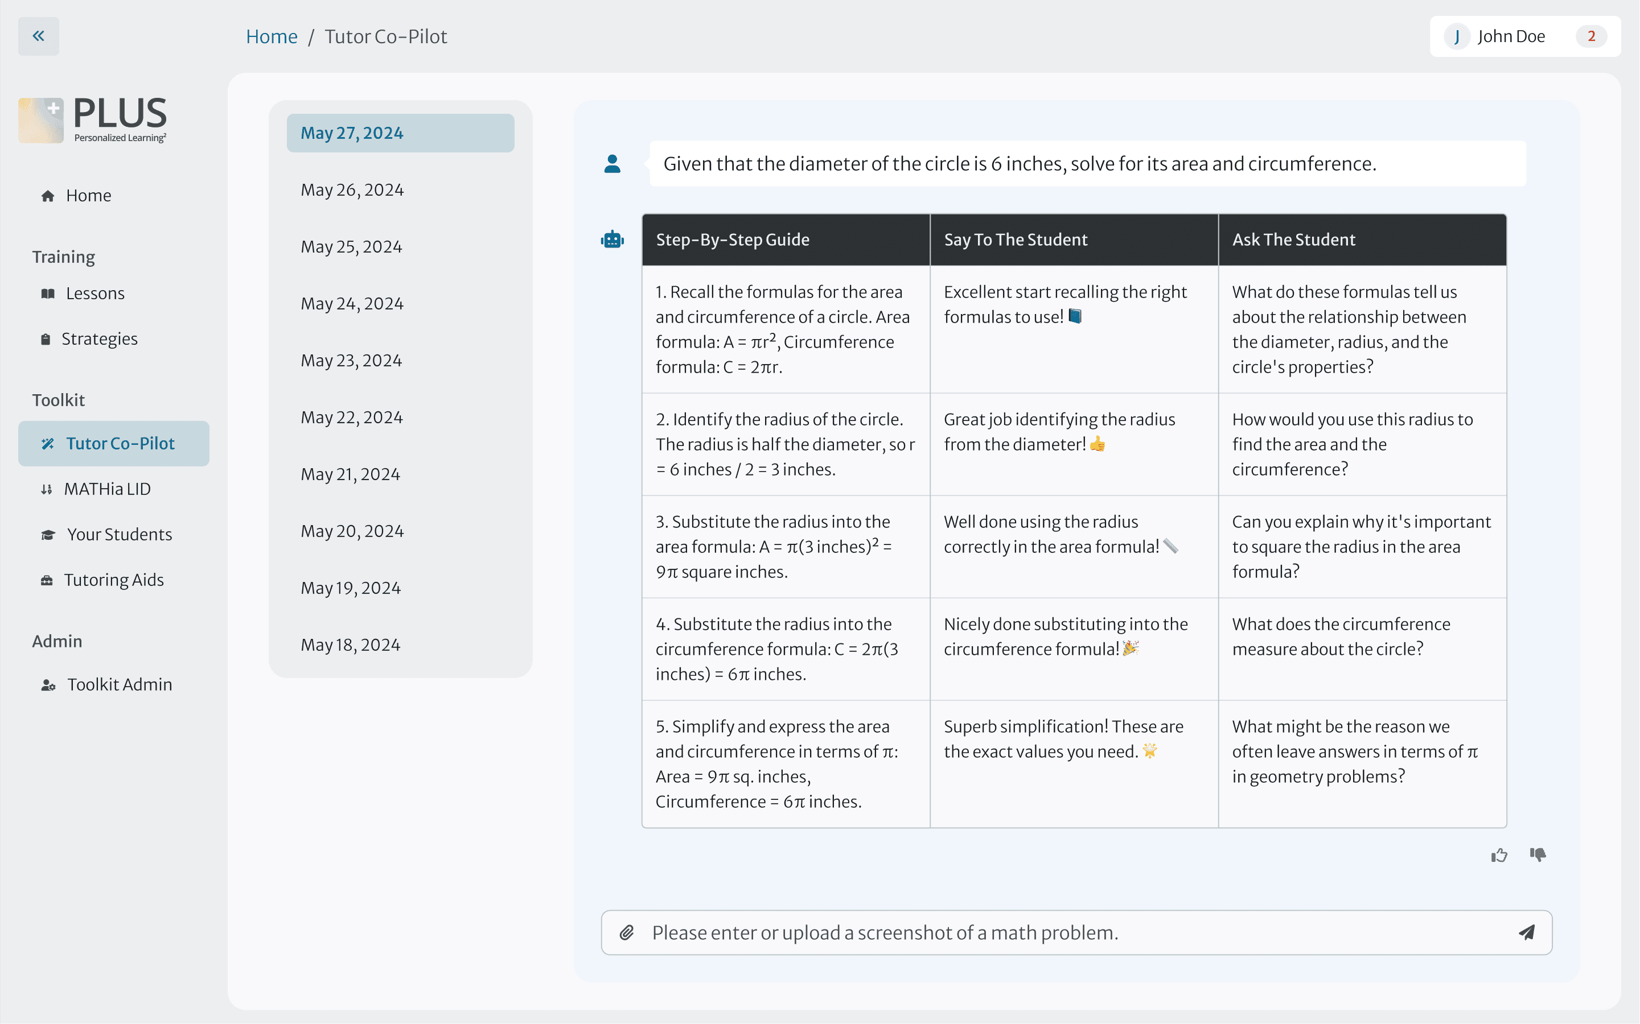Click the J avatar next to John Doe

(x=1456, y=36)
